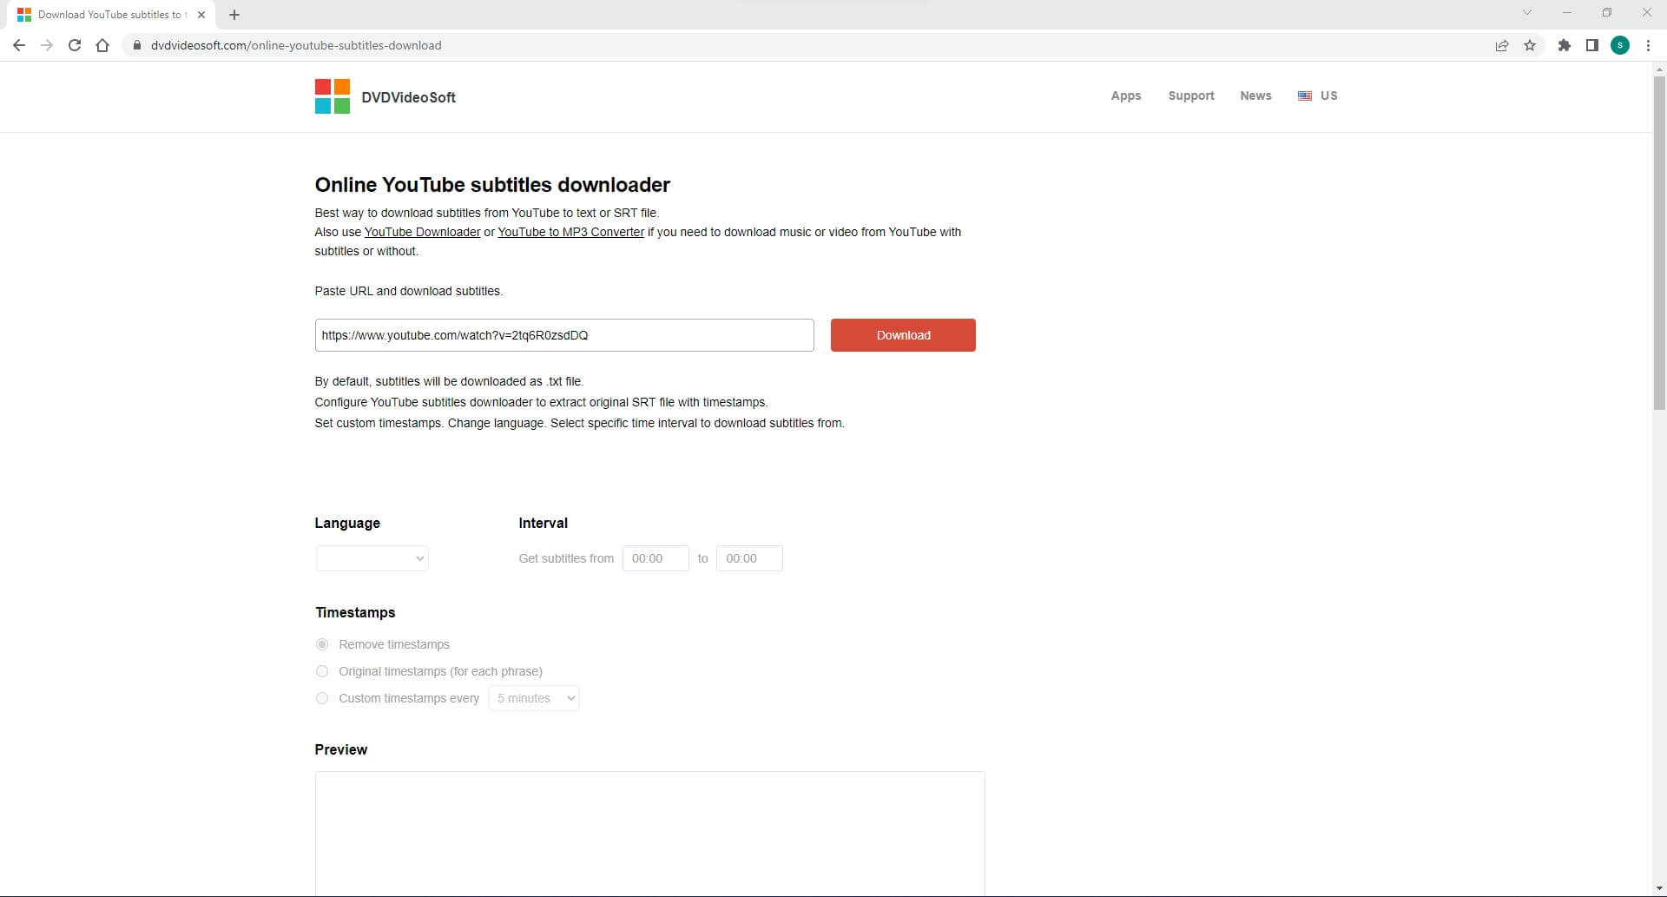Open the browser home page icon

point(102,45)
